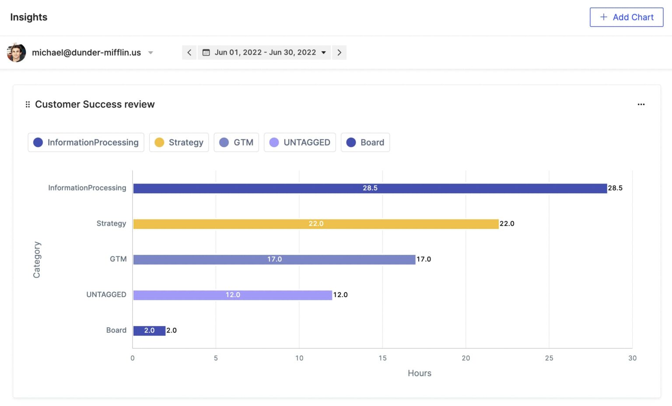The width and height of the screenshot is (672, 406).
Task: Toggle Strategy legend chip
Action: pyautogui.click(x=179, y=142)
